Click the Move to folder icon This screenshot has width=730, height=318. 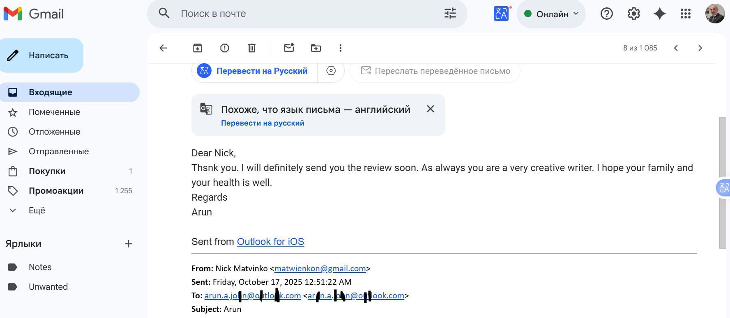pyautogui.click(x=316, y=48)
